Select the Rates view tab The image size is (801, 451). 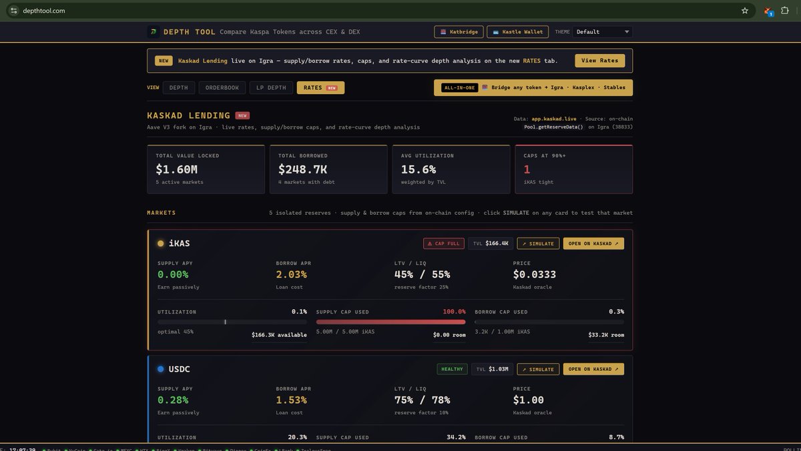(x=320, y=87)
